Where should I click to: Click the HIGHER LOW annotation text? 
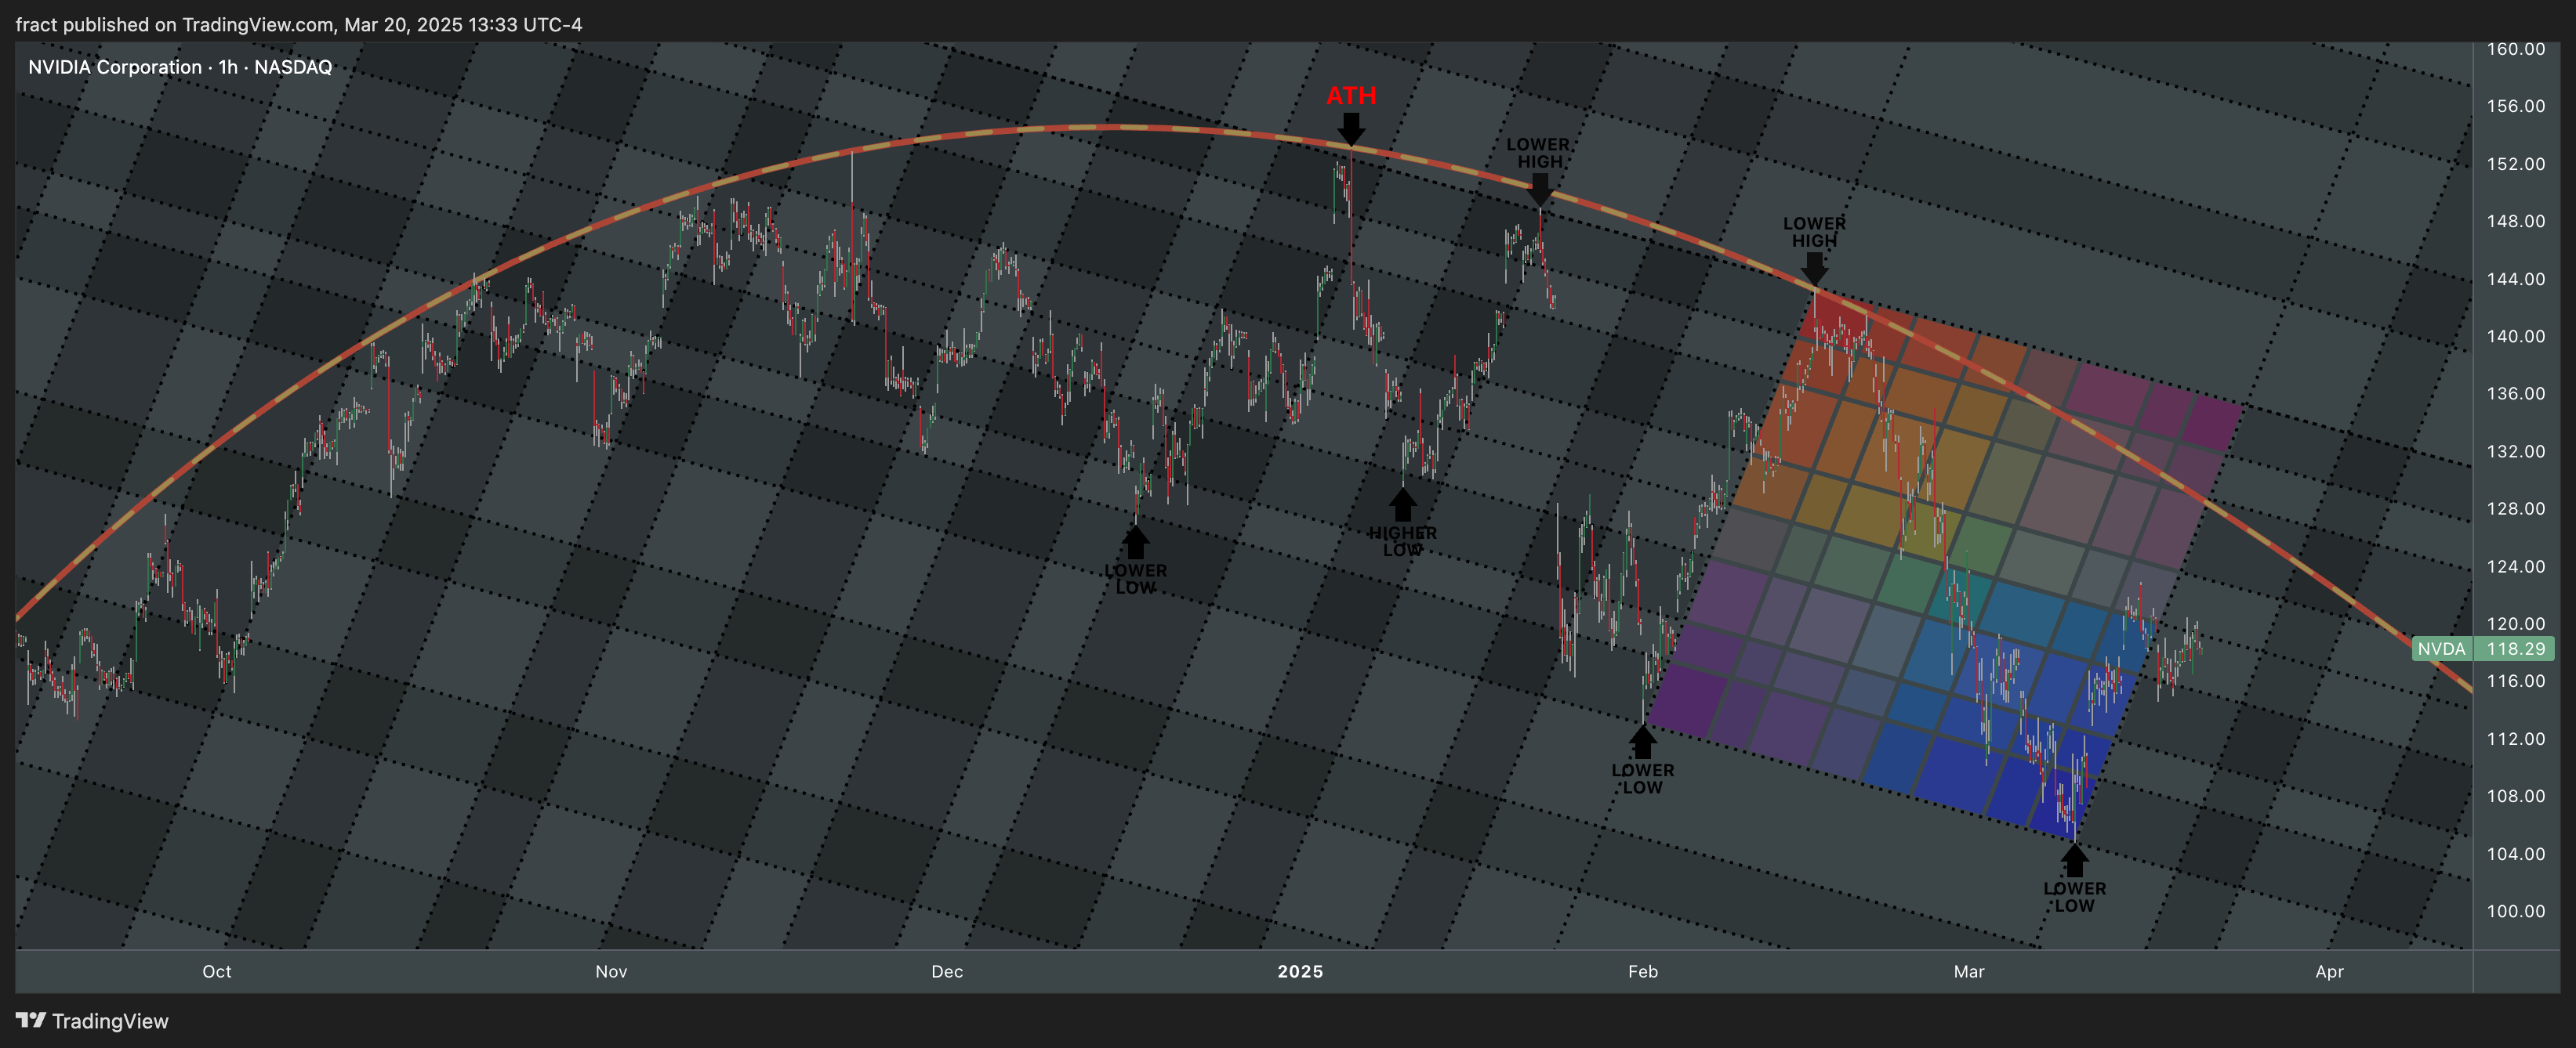point(1403,541)
